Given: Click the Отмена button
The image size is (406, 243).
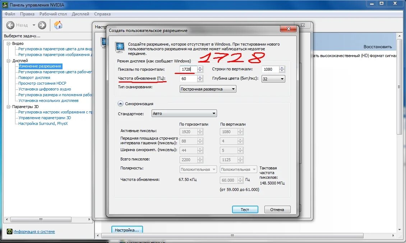Looking at the screenshot, I should click(x=277, y=210).
